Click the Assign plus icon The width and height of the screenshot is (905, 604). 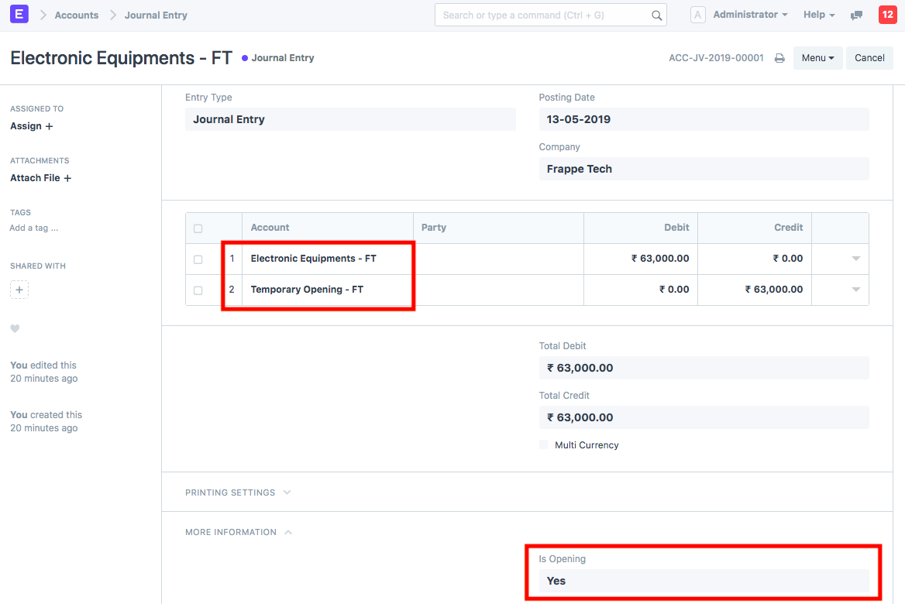(x=48, y=125)
